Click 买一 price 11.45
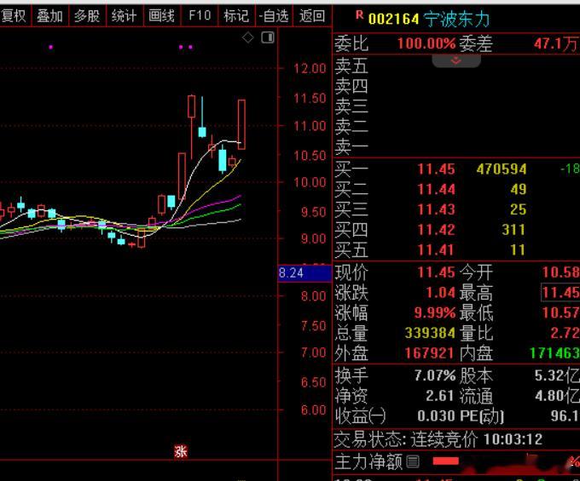The width and height of the screenshot is (580, 481). (x=436, y=169)
